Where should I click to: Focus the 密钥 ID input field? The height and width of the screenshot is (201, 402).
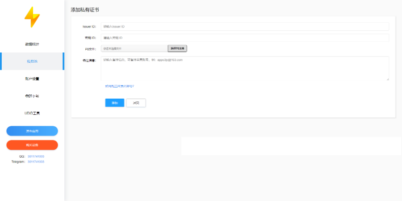click(245, 38)
